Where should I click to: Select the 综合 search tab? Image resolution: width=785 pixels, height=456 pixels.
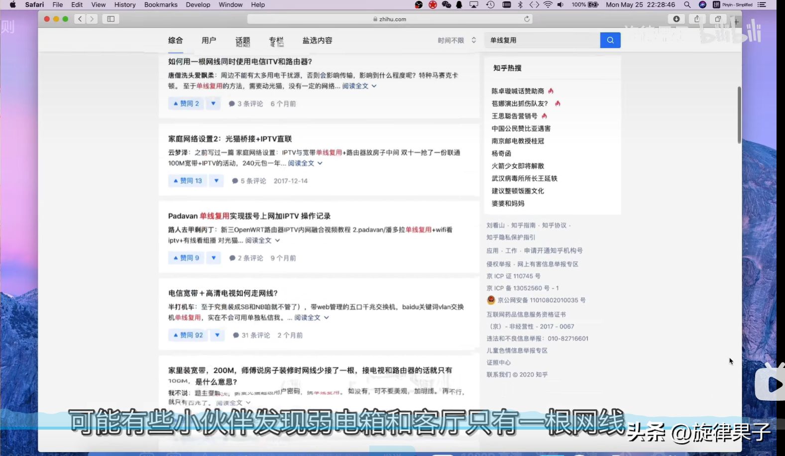click(x=175, y=40)
